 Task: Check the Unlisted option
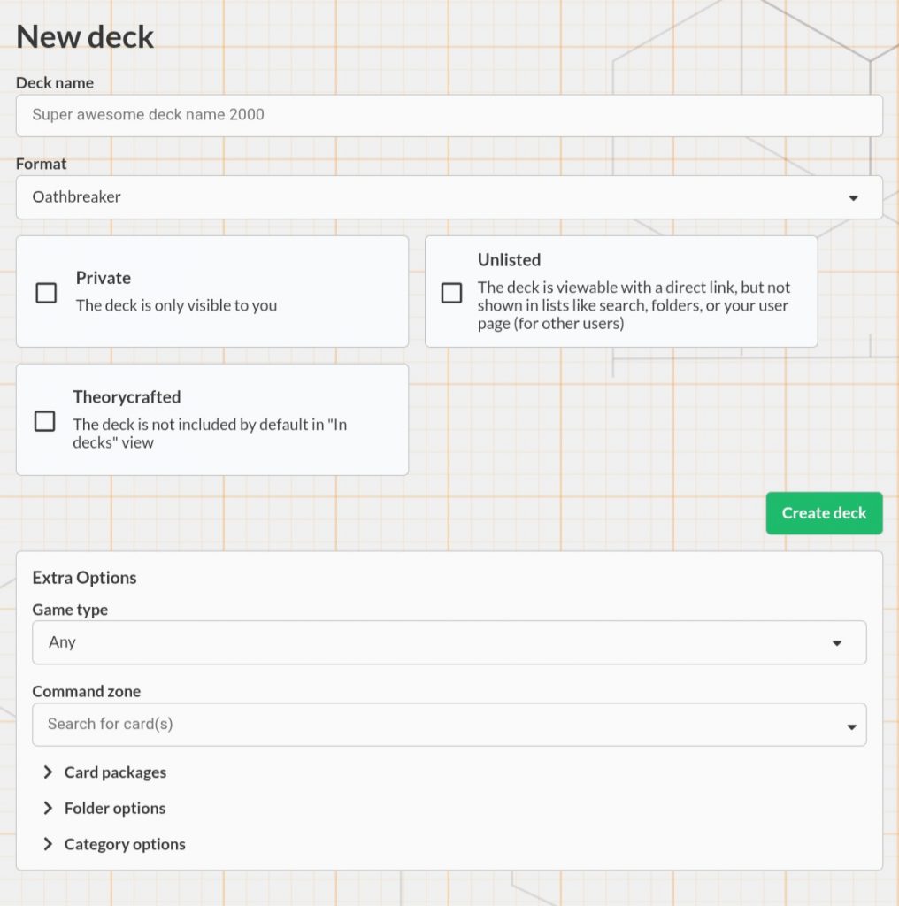[452, 293]
